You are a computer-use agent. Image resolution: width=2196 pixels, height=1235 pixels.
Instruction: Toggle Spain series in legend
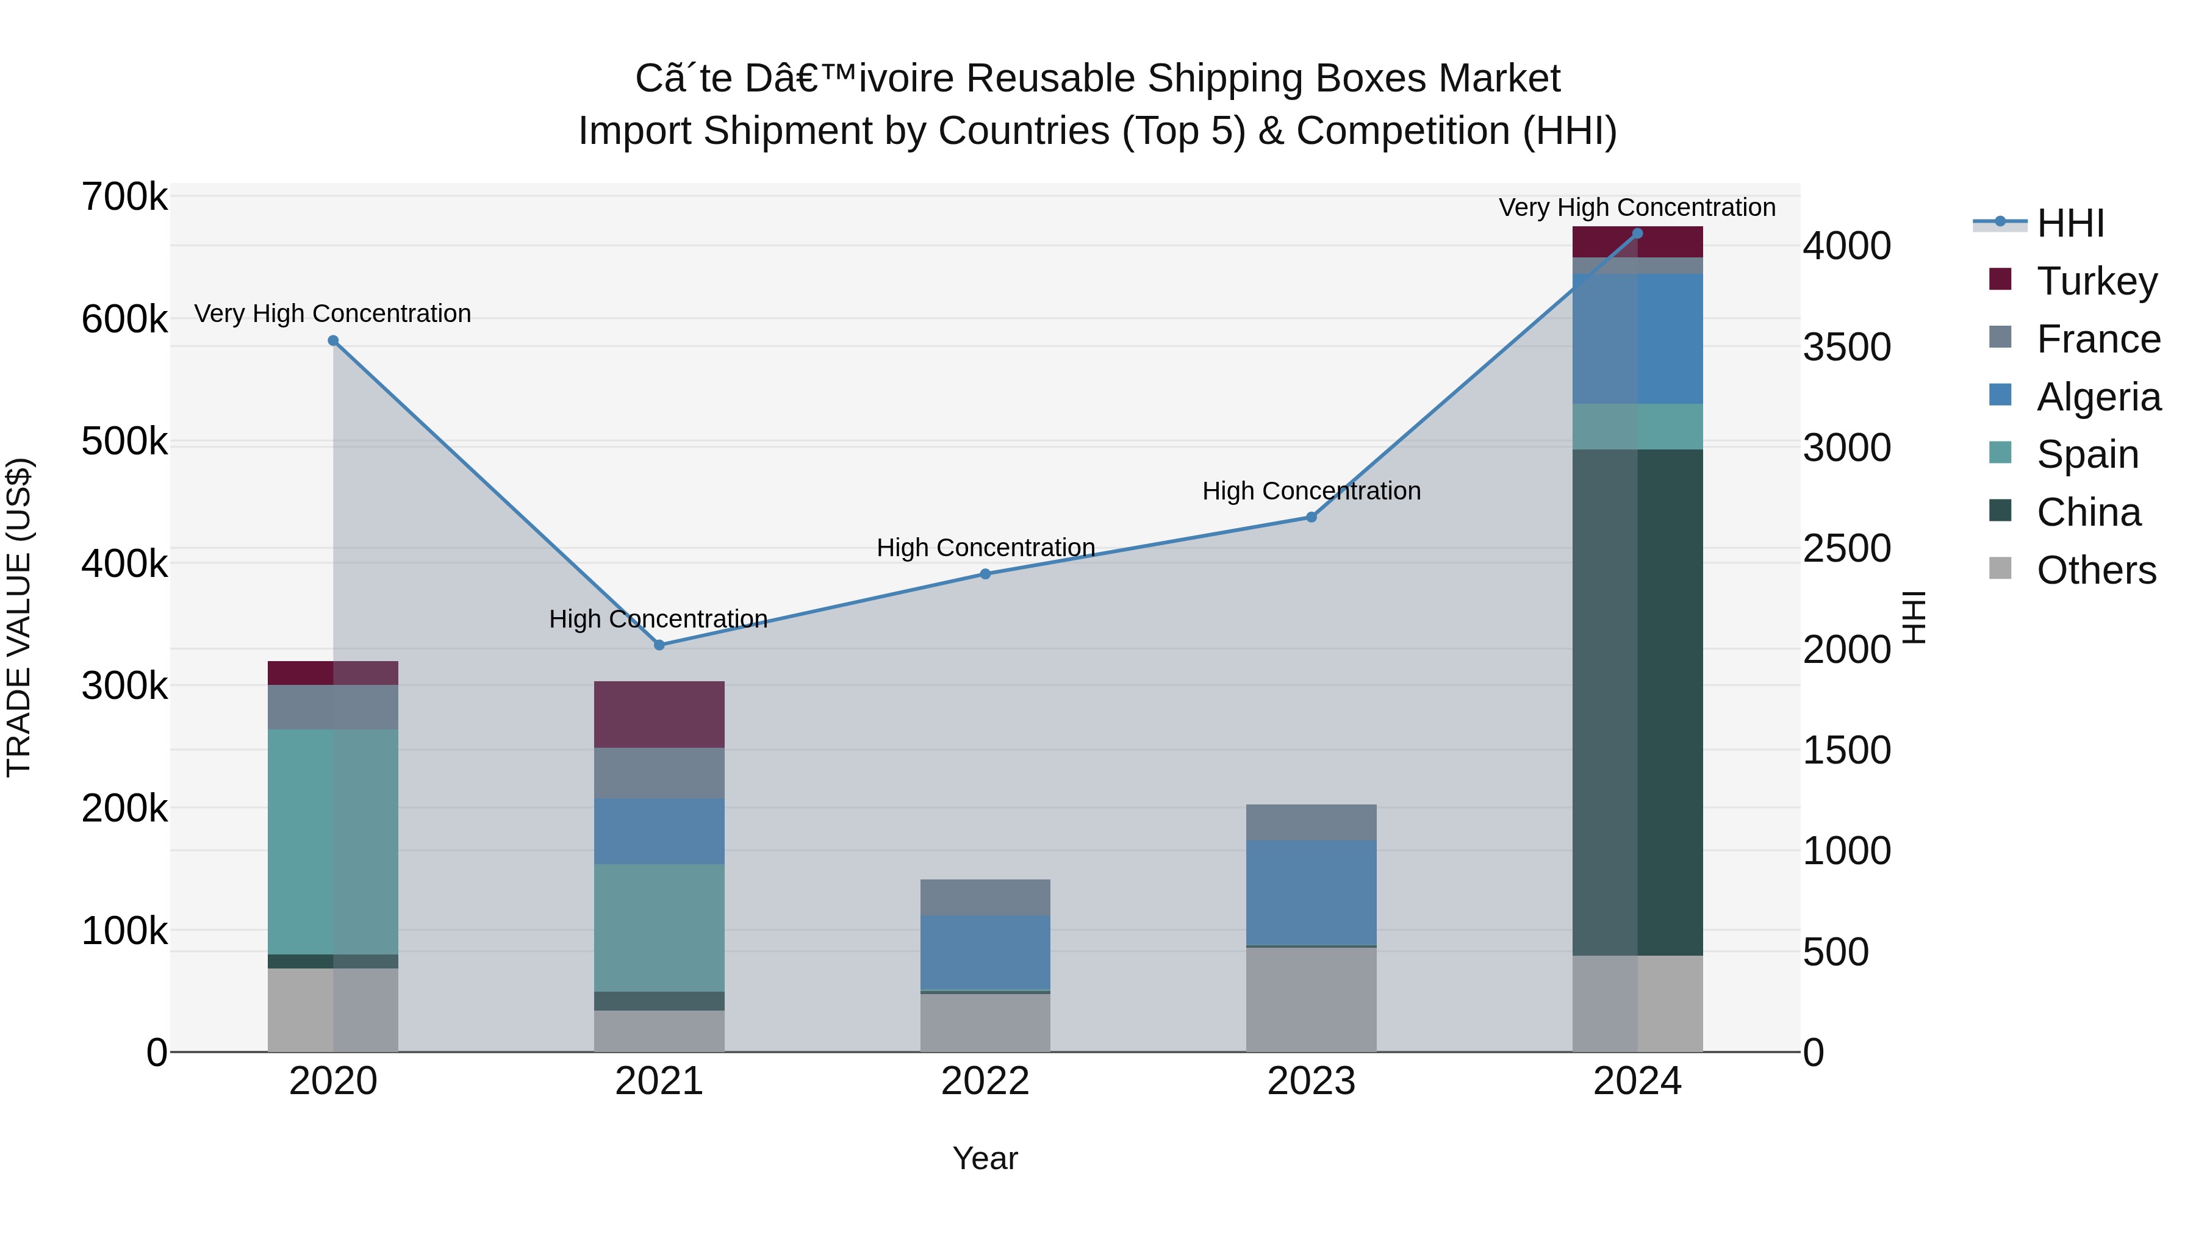pyautogui.click(x=2063, y=453)
